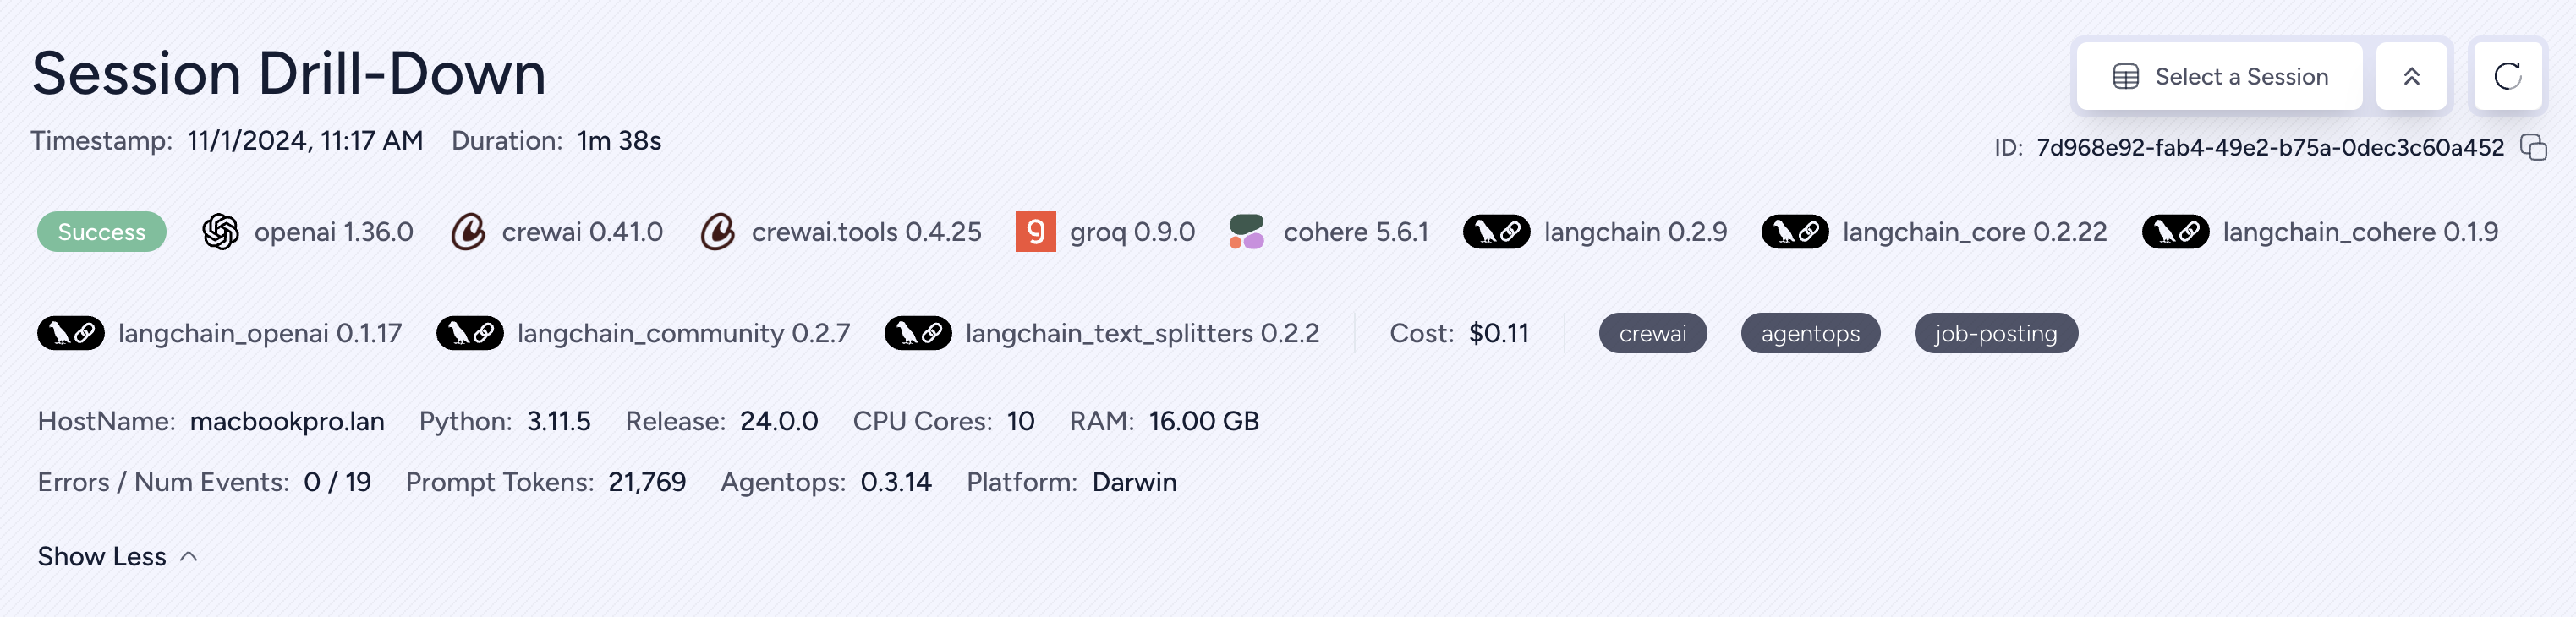The image size is (2576, 617).
Task: Click the green Success status badge
Action: point(102,232)
